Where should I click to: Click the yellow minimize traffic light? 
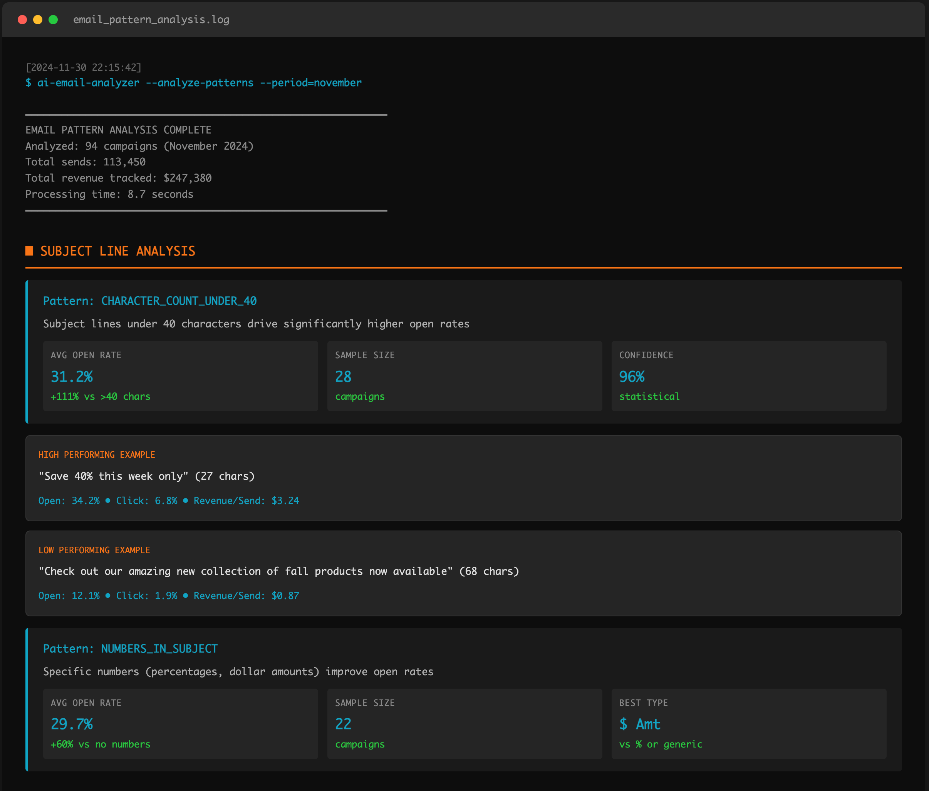tap(37, 19)
